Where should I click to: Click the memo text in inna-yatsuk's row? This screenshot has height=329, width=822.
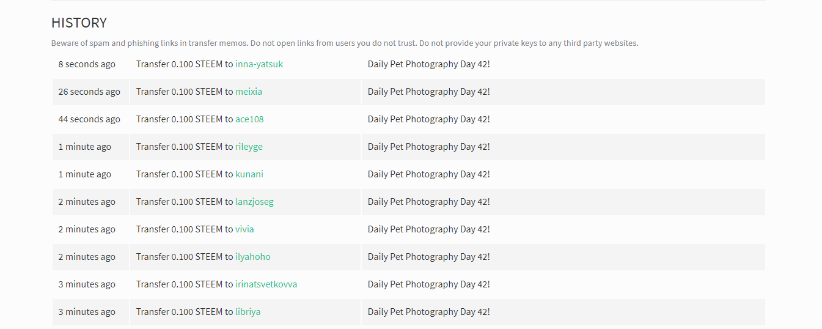click(428, 64)
